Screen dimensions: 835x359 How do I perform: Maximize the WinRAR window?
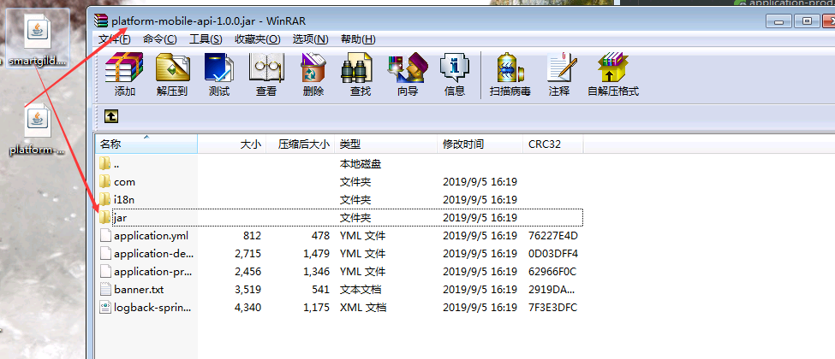click(x=808, y=21)
